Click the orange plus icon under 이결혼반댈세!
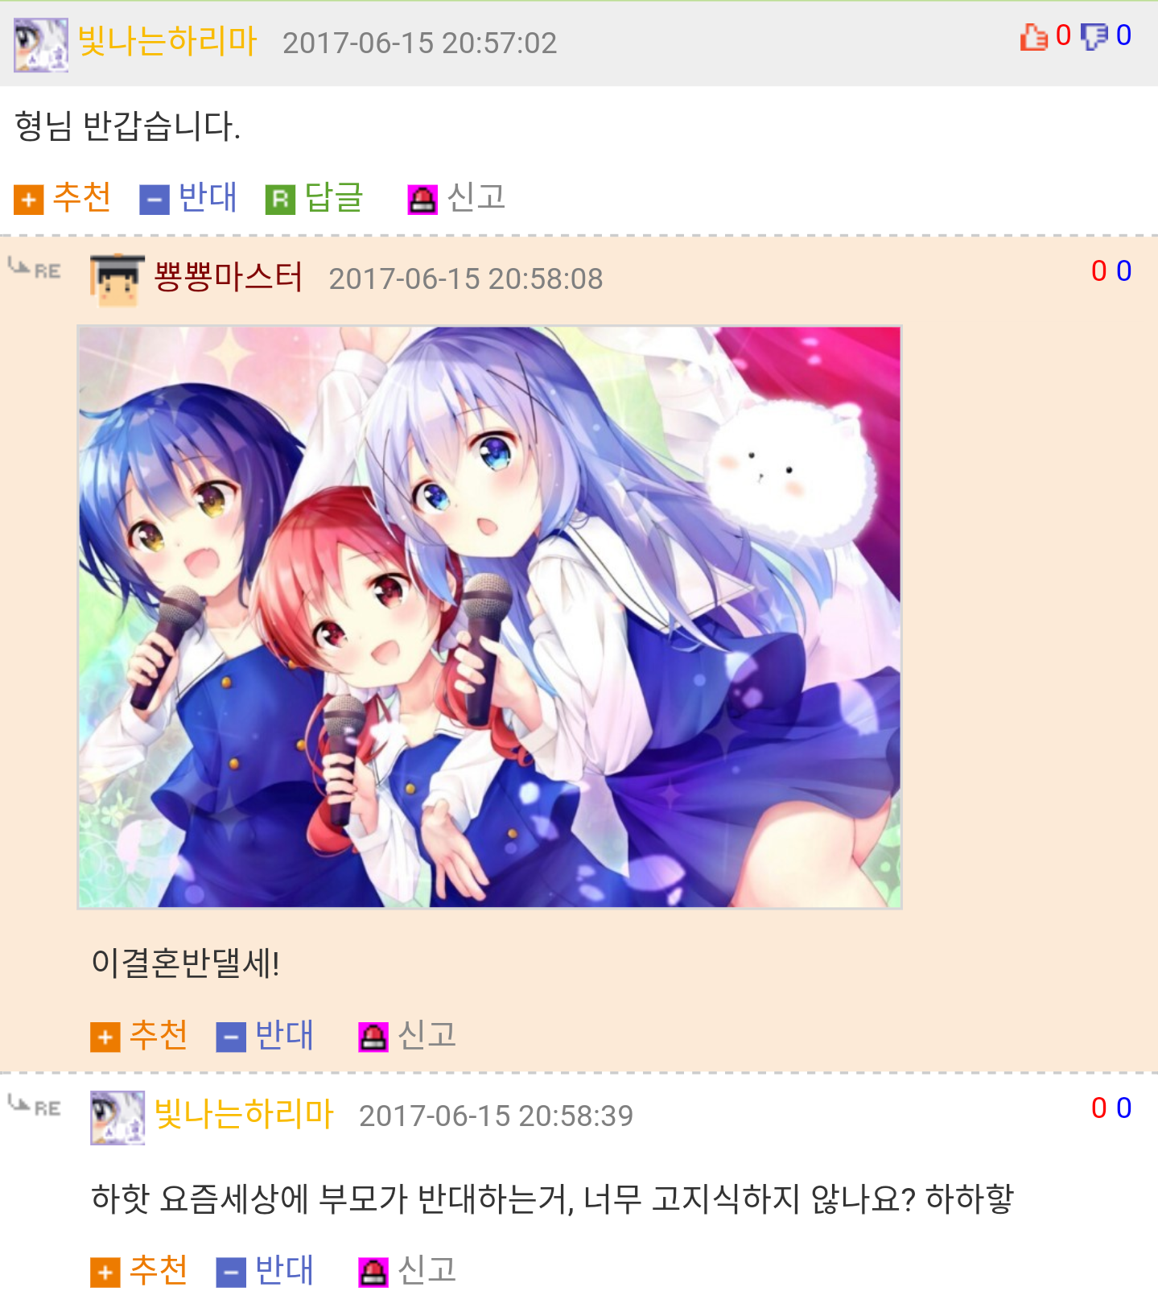Screen dimensions: 1158x1316 [105, 1038]
